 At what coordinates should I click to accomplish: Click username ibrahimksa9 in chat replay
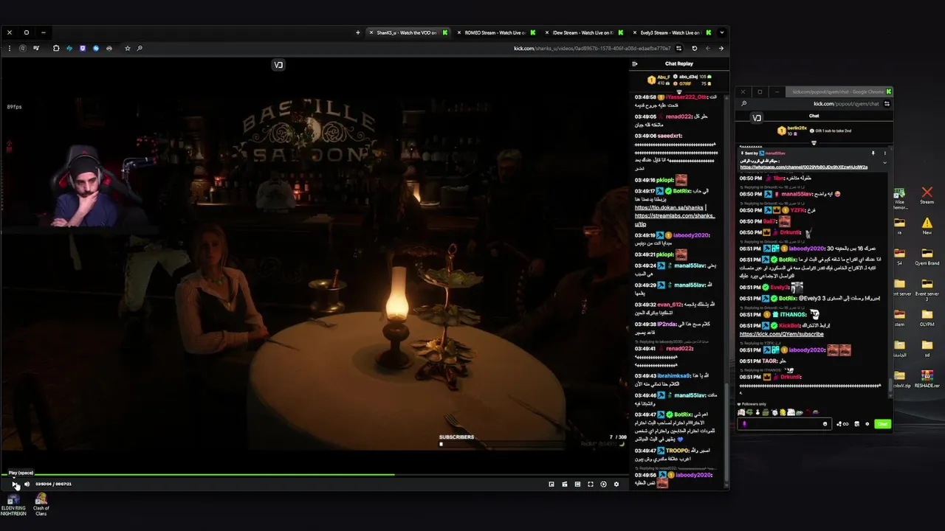tap(675, 375)
